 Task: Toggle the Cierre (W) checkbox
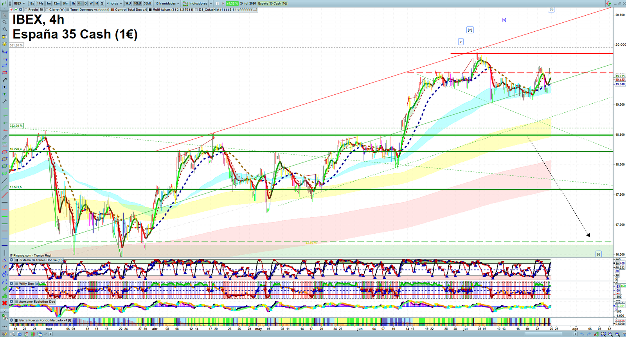pos(47,9)
